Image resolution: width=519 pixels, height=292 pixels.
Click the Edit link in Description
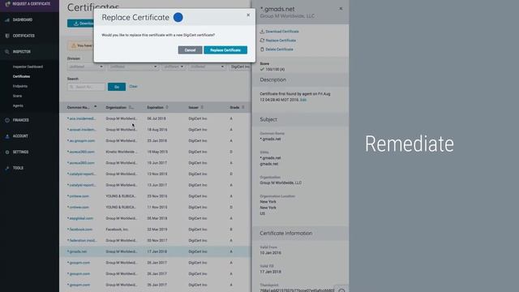tap(302, 100)
